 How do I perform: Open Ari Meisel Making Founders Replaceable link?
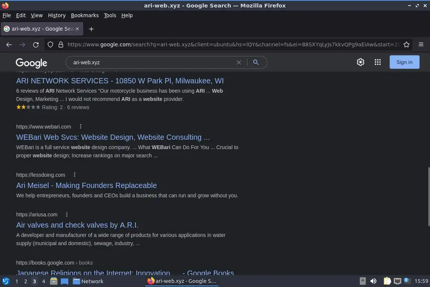[x=86, y=185]
